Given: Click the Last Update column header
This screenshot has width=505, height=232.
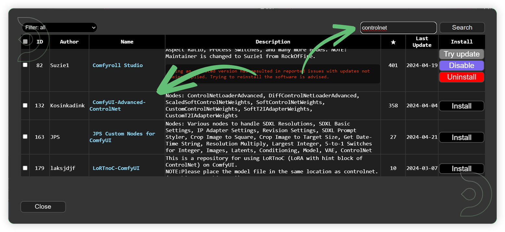Looking at the screenshot, I should (x=422, y=42).
